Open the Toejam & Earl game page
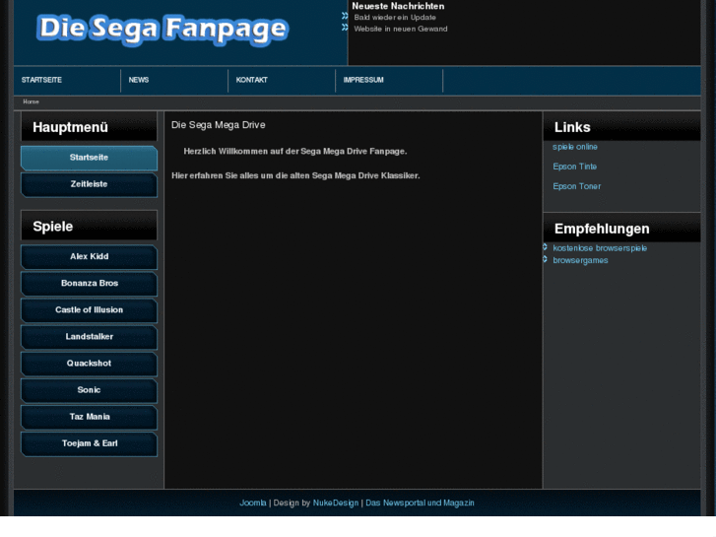 [89, 444]
